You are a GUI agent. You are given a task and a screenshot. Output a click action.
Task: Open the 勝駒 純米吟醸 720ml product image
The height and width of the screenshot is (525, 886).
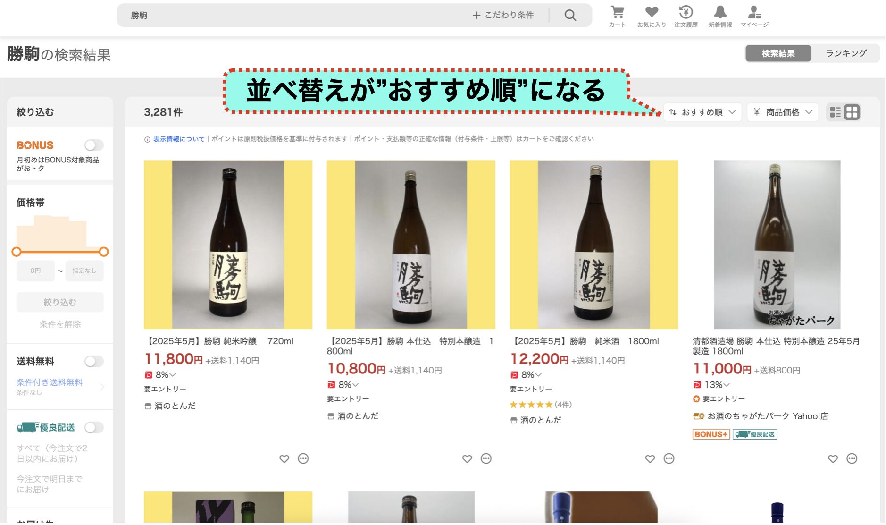(228, 245)
